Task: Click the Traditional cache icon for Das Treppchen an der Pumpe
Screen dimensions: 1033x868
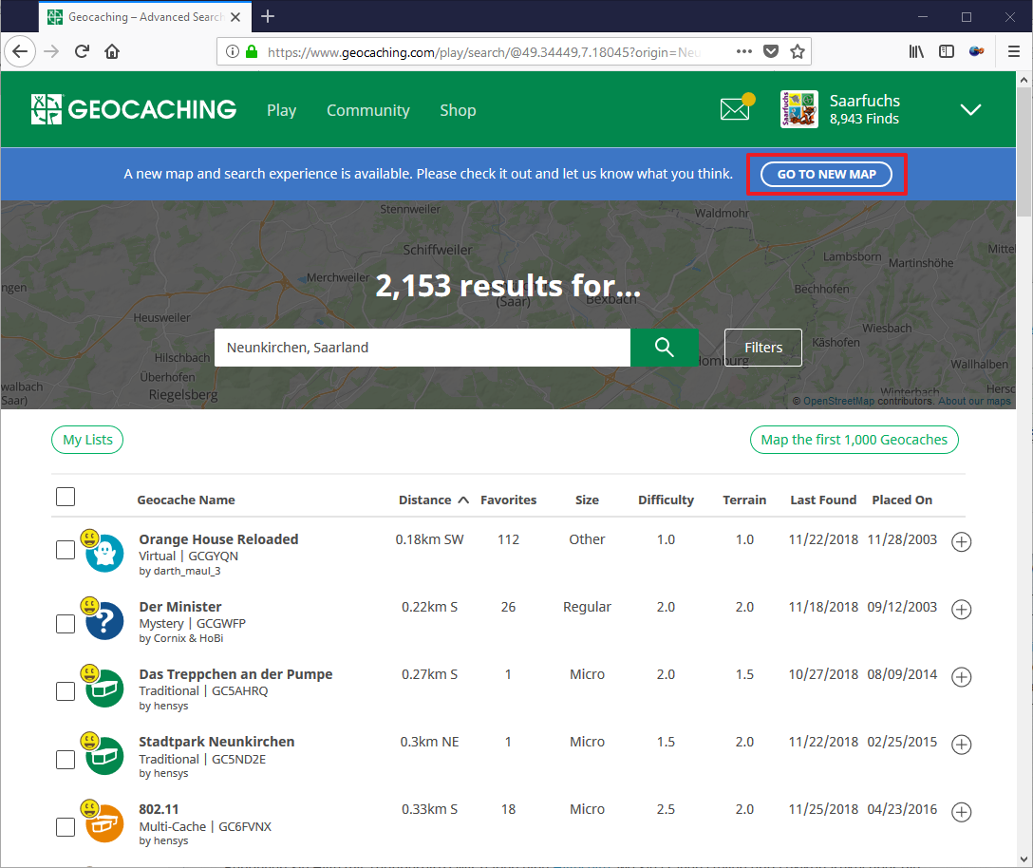Action: [x=104, y=689]
